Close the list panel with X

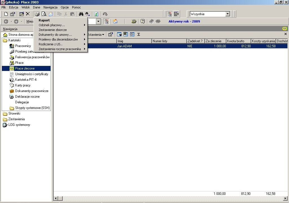point(286,34)
